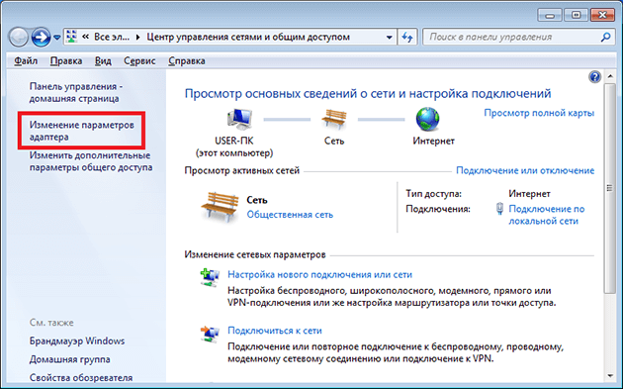The height and width of the screenshot is (389, 623).
Task: Click the blue Help question mark icon
Action: [594, 77]
